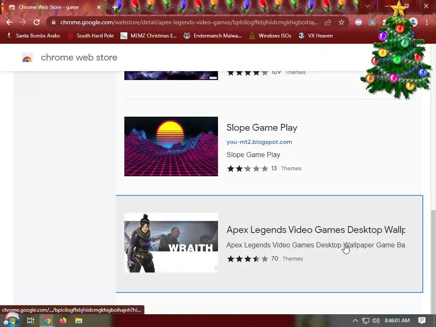
Task: Open the network status tray icon
Action: coord(366,321)
